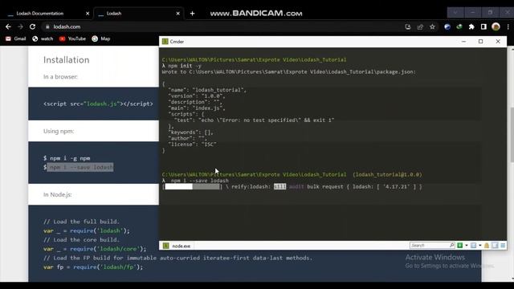
Task: Click the 'Installation' heading
Action: [x=66, y=60]
